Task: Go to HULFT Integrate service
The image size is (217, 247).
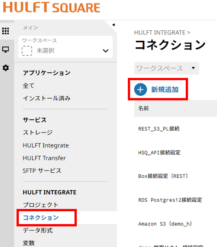Action: [46, 145]
